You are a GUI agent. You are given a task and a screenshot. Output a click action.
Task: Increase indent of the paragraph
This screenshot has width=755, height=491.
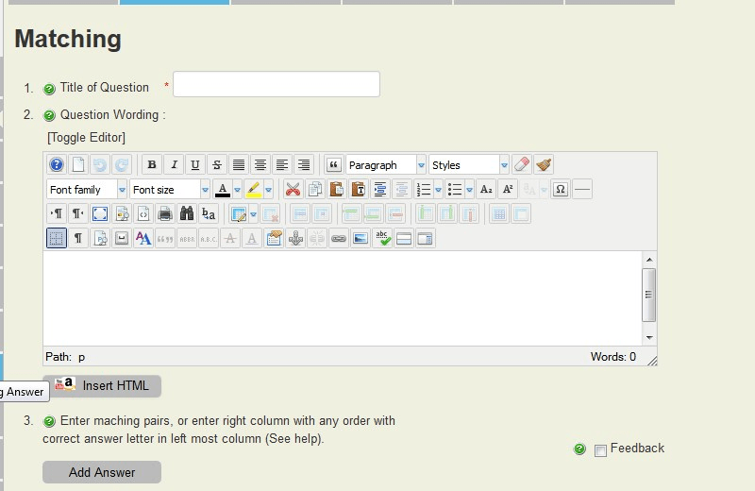point(380,190)
